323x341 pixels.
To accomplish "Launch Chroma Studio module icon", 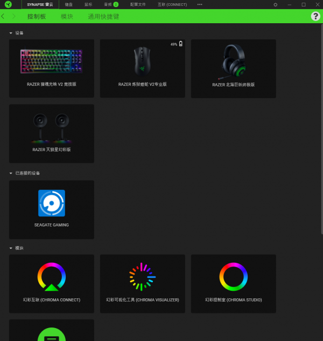I will click(x=233, y=277).
